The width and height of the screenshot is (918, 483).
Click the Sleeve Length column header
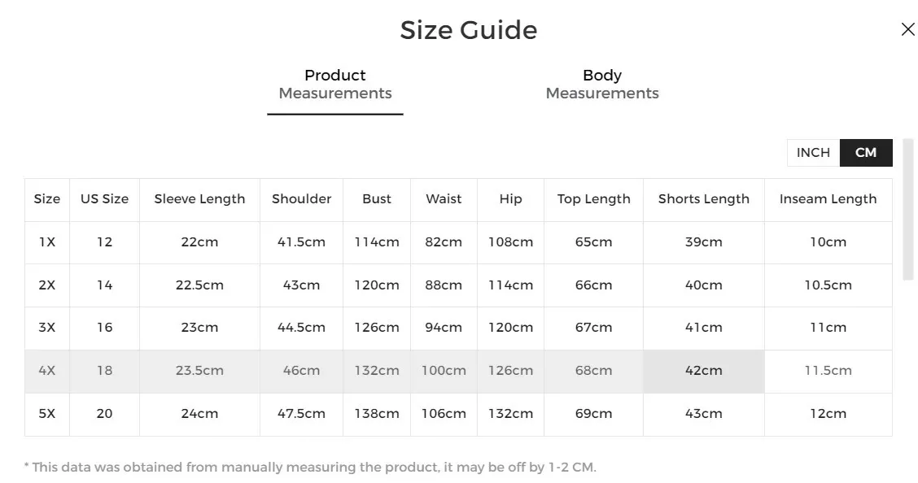click(x=199, y=199)
